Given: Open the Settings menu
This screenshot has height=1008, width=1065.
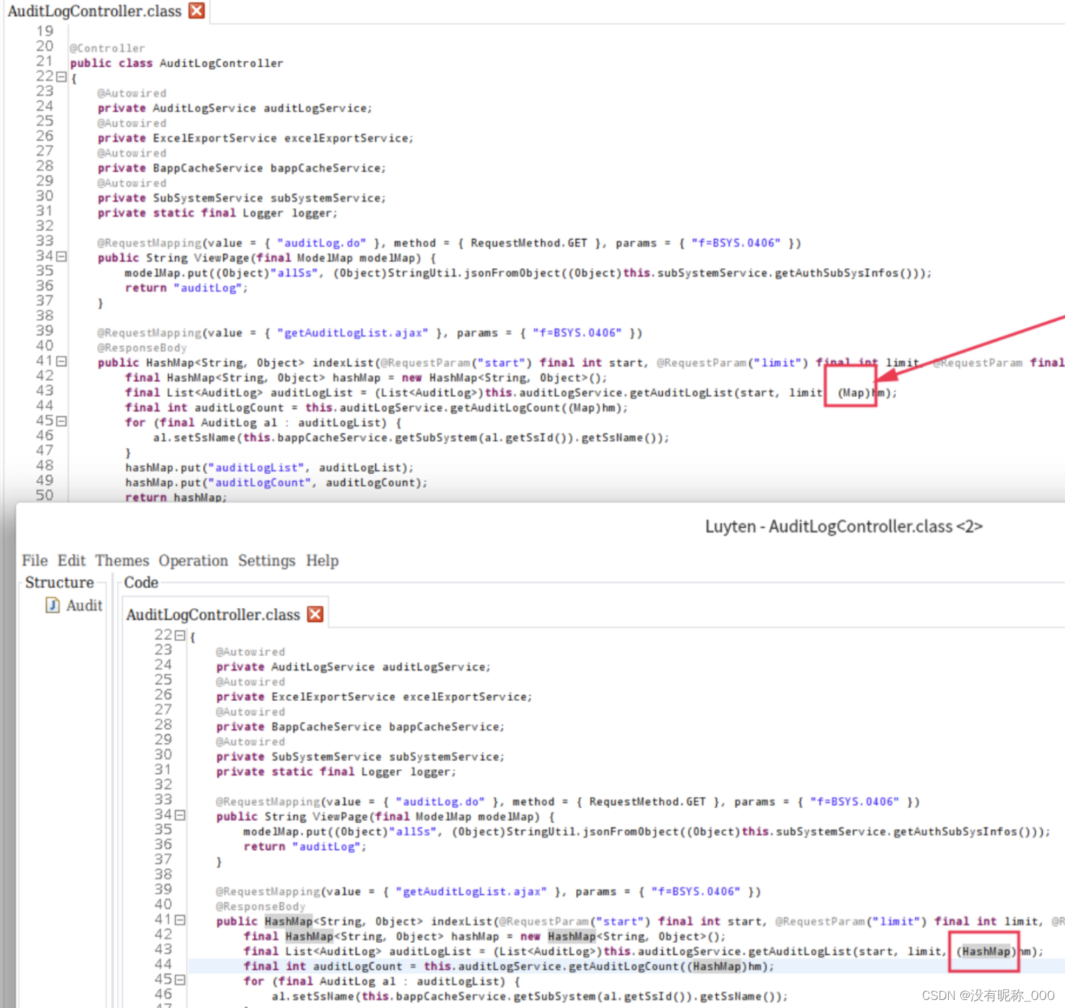Looking at the screenshot, I should 267,560.
